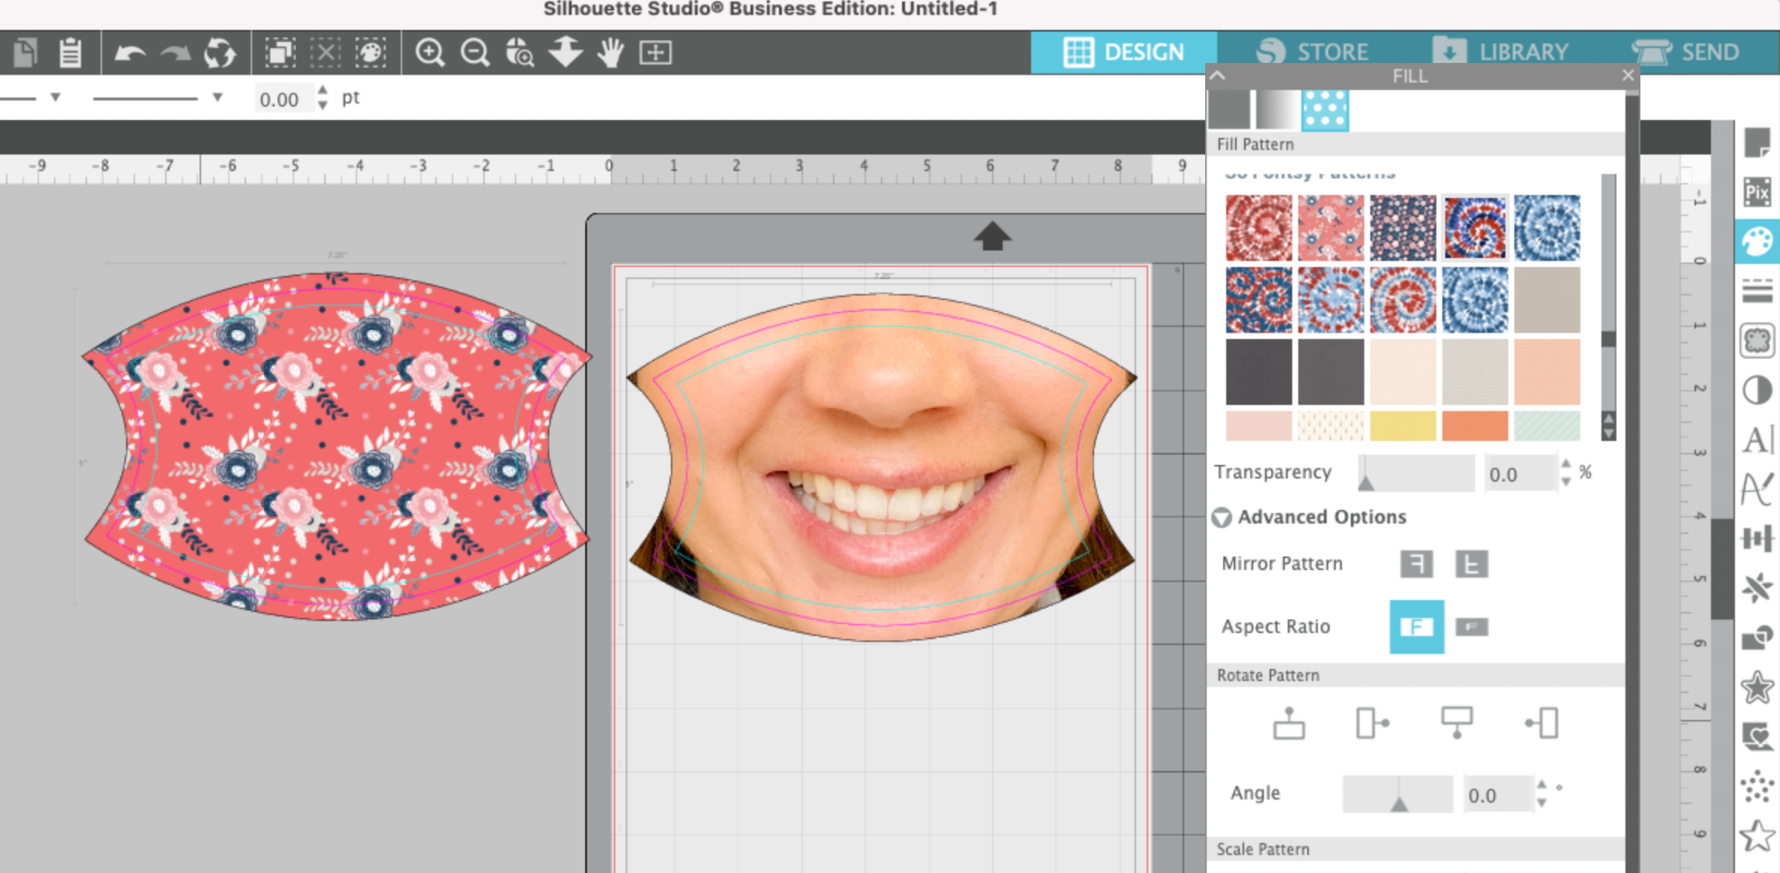Collapse the Advanced Options section
The width and height of the screenshot is (1780, 873).
1223,517
